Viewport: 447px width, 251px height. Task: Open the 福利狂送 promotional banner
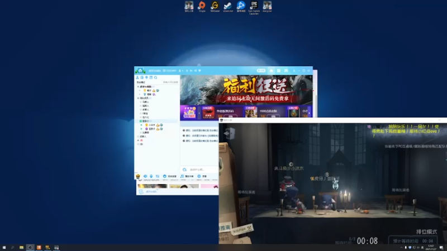click(x=246, y=90)
